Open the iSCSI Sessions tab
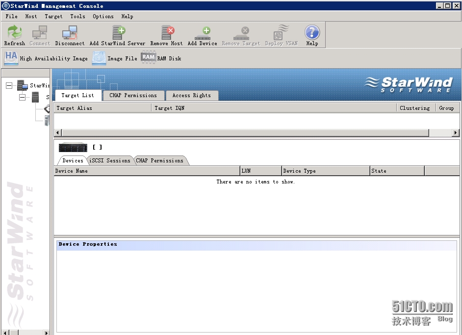 coord(109,160)
